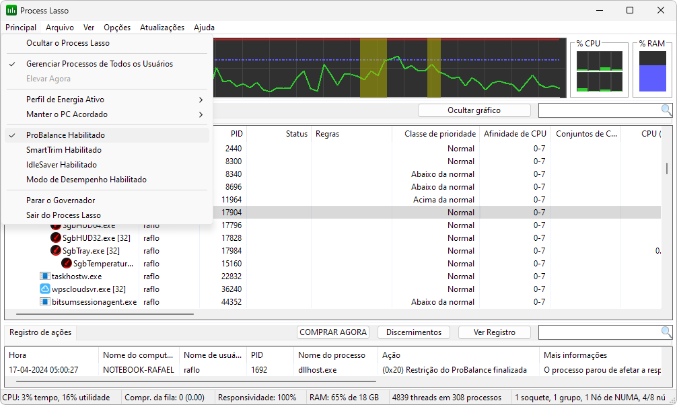Click PID 36240 cell
Image resolution: width=677 pixels, height=405 pixels.
231,289
